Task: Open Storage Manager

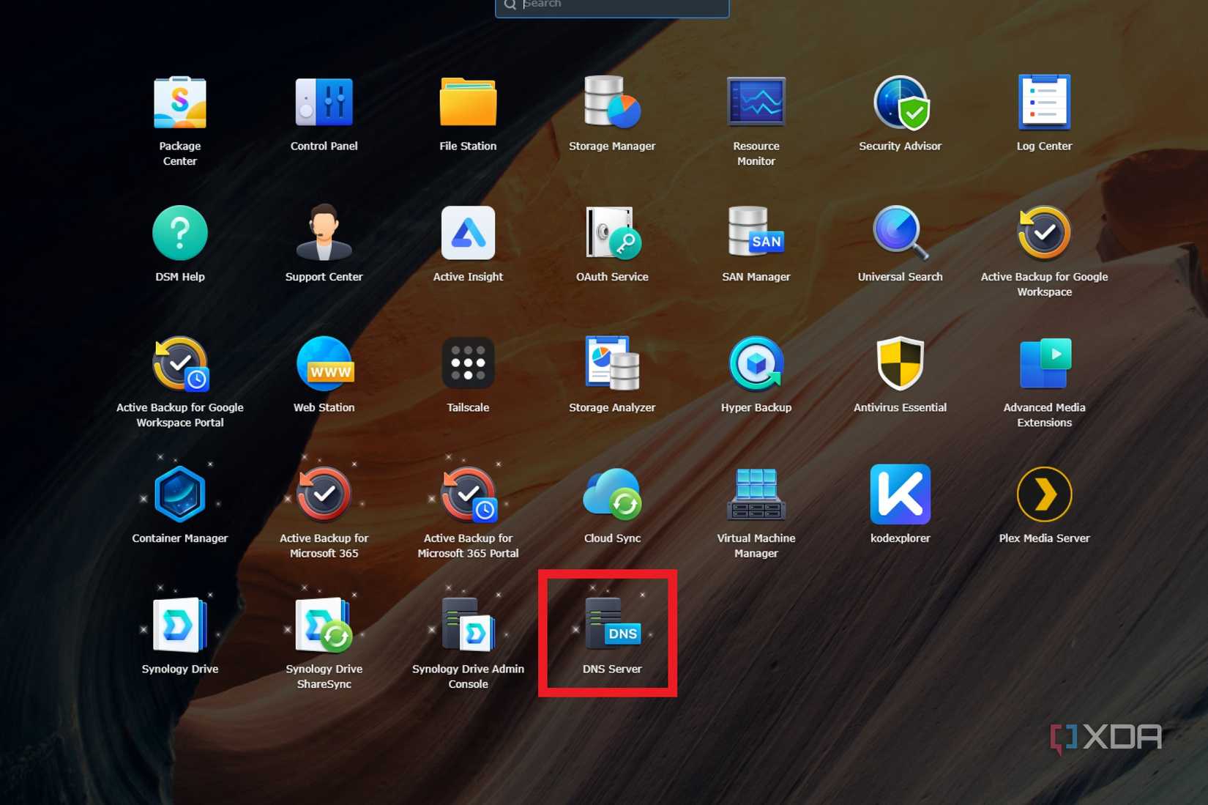Action: point(612,103)
